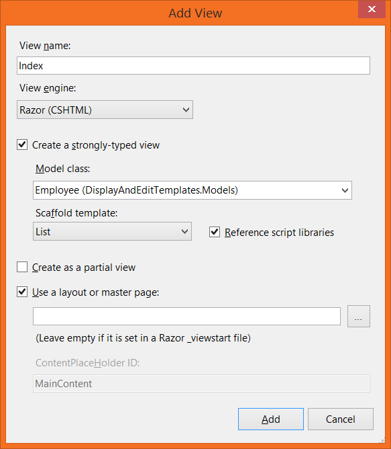The width and height of the screenshot is (391, 449).
Task: Open the View engine Razor dropdown
Action: (x=105, y=110)
